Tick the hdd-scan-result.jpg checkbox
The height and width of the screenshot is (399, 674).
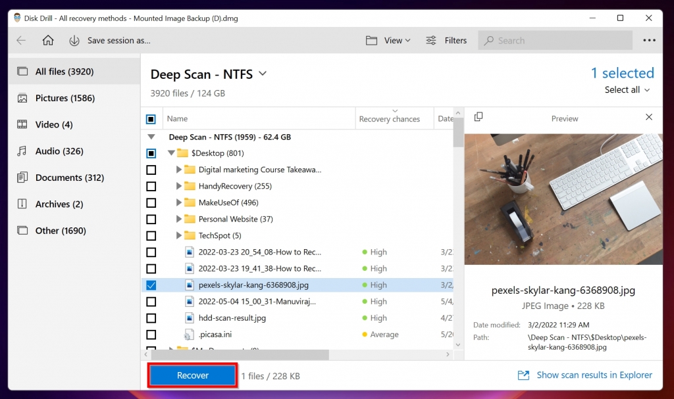tap(151, 318)
